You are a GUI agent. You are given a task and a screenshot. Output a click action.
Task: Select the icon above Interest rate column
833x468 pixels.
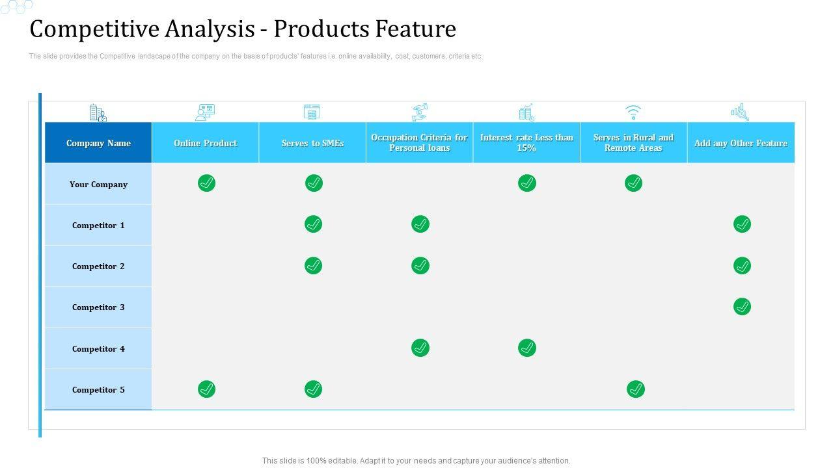526,112
